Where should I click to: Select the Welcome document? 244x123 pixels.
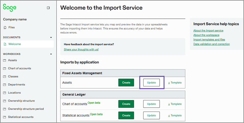15,44
